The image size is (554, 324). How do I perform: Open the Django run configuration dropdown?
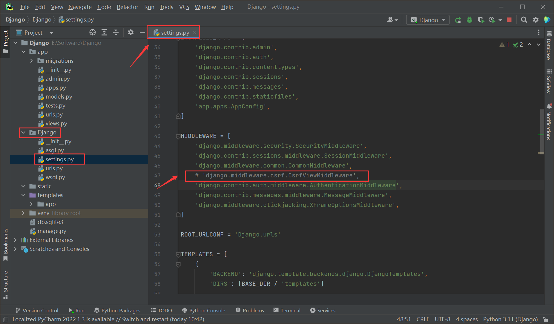428,20
